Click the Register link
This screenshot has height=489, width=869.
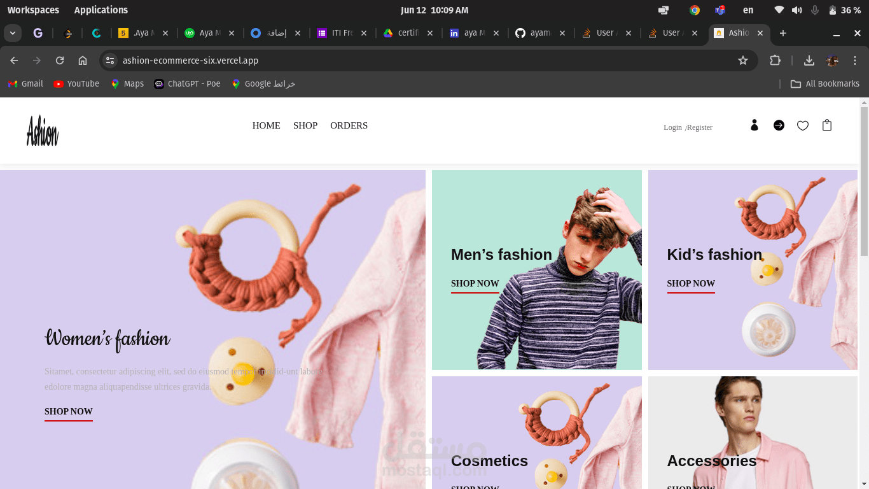pos(700,127)
